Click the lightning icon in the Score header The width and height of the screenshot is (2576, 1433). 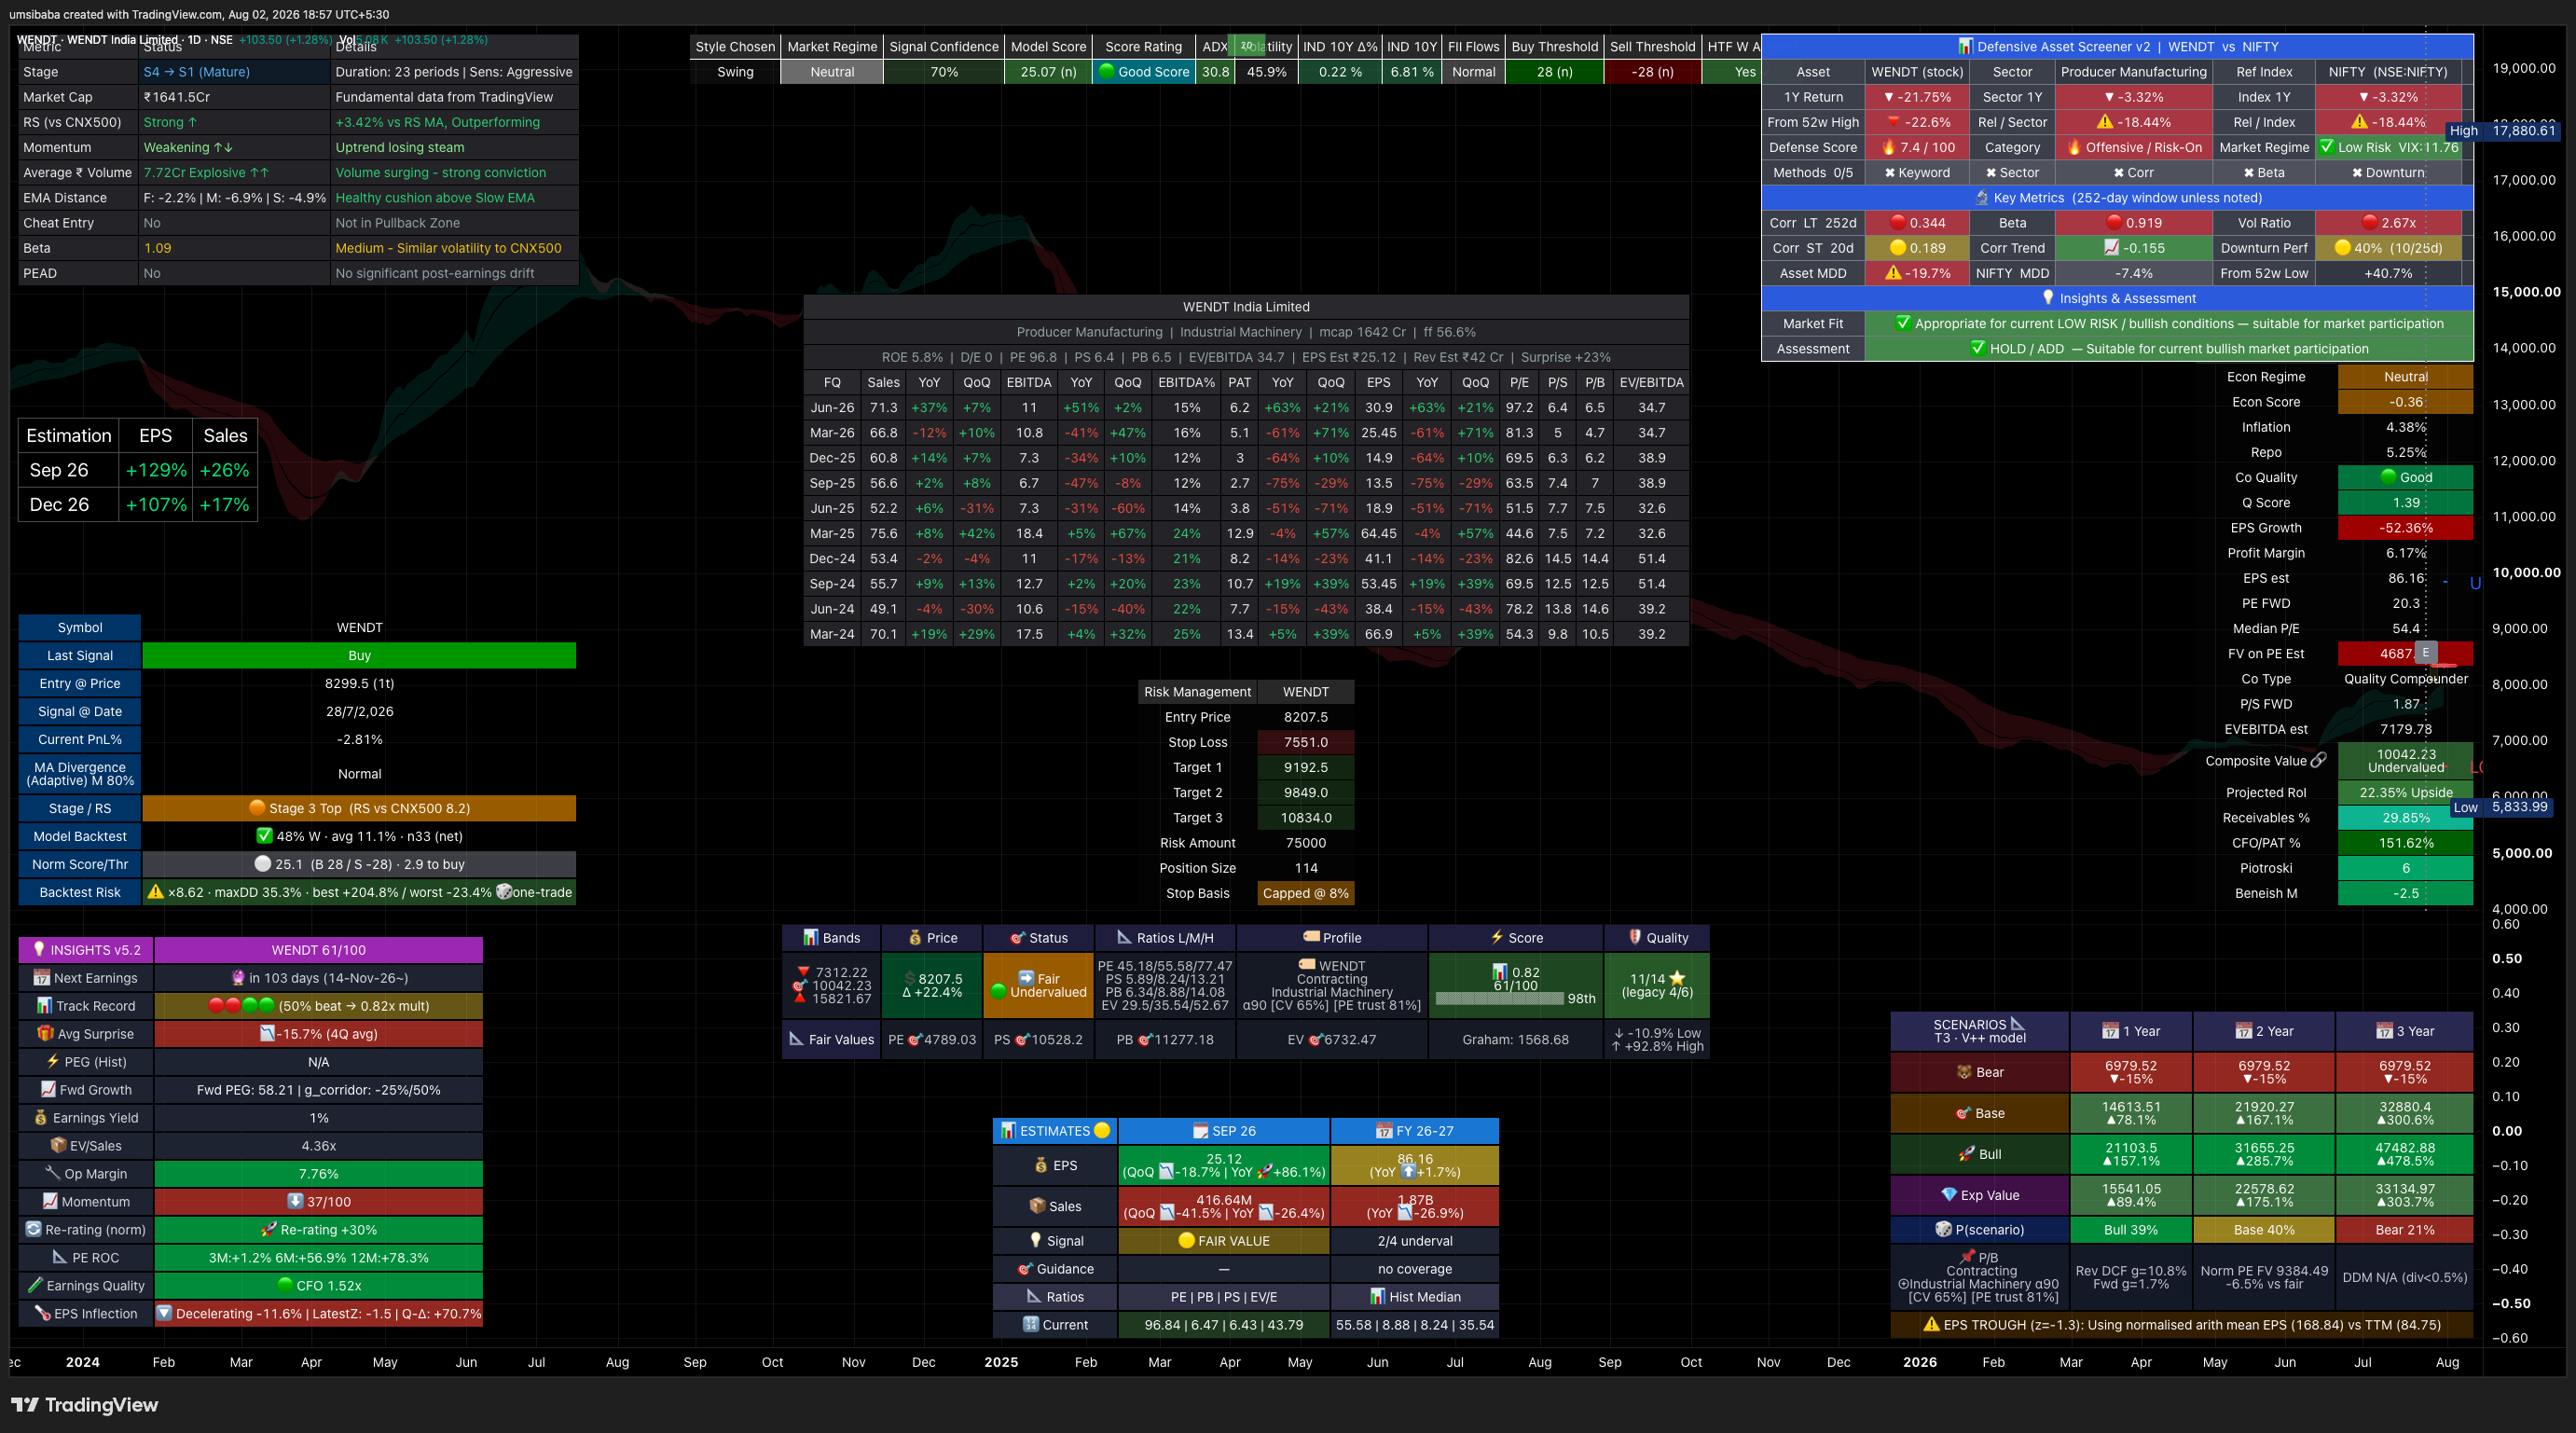1497,937
